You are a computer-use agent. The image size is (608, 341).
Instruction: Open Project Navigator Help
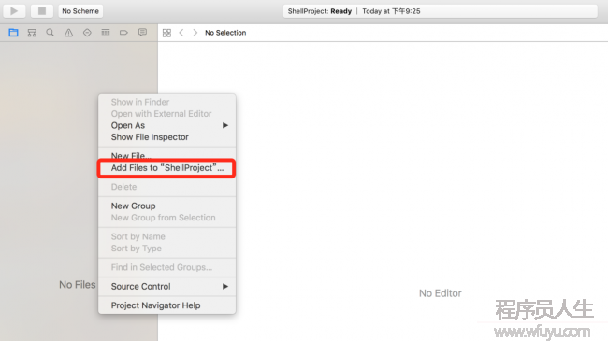(x=167, y=305)
